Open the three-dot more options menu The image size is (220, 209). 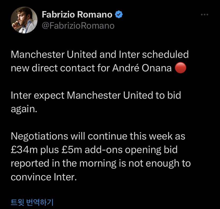click(x=204, y=15)
